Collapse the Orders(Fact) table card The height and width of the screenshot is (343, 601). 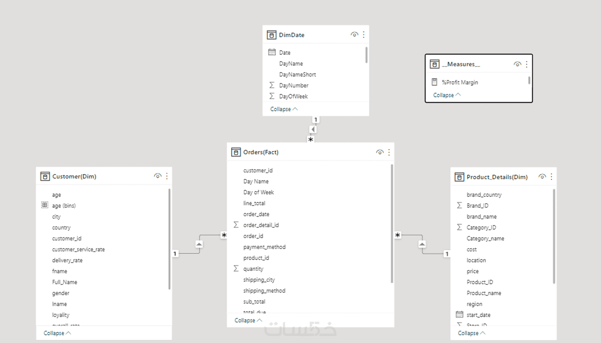(248, 320)
